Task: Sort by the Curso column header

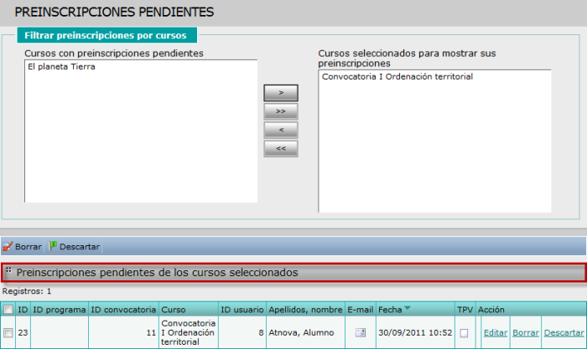Action: click(174, 310)
